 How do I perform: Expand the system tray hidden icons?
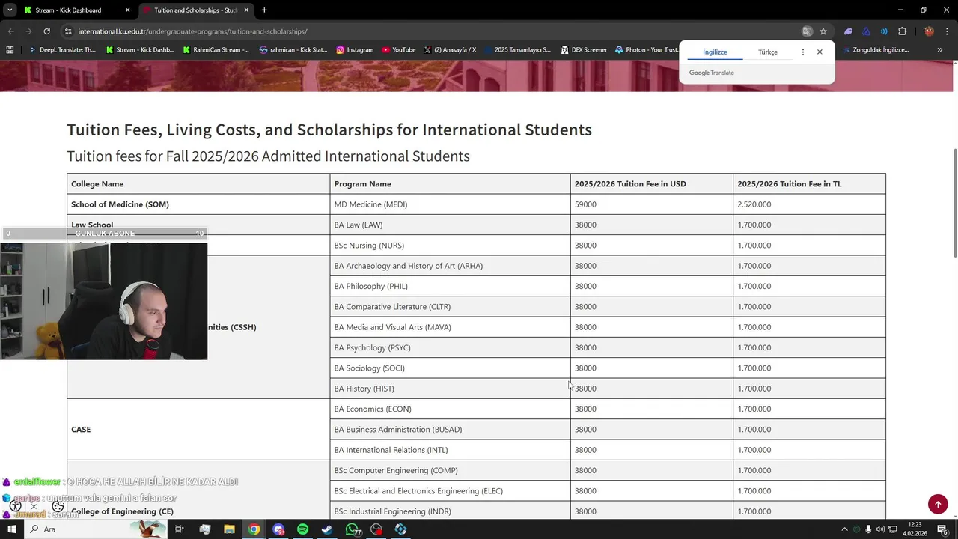(844, 529)
